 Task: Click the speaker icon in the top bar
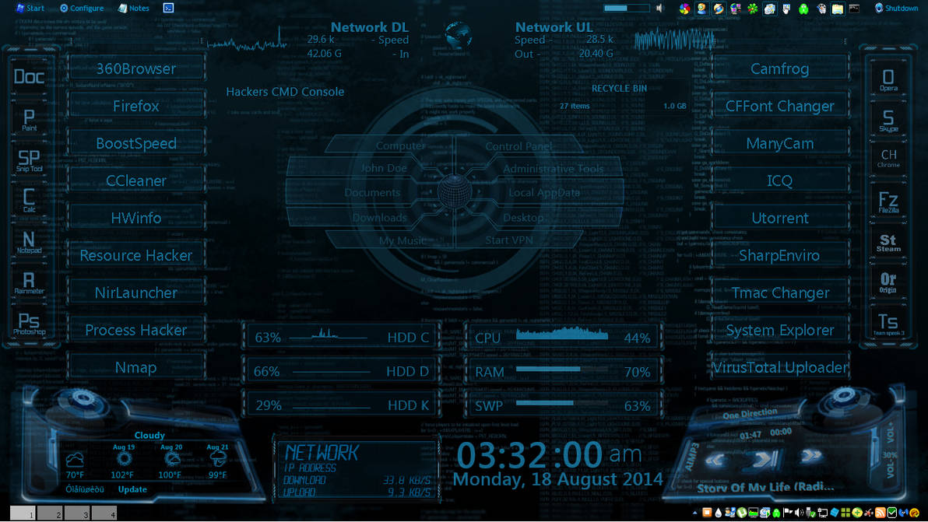pyautogui.click(x=660, y=9)
